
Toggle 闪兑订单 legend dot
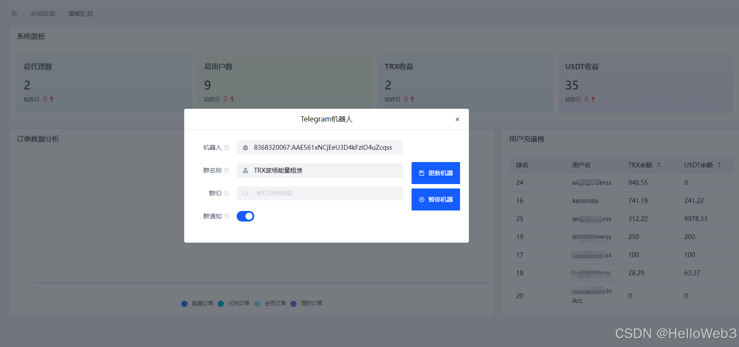click(221, 303)
